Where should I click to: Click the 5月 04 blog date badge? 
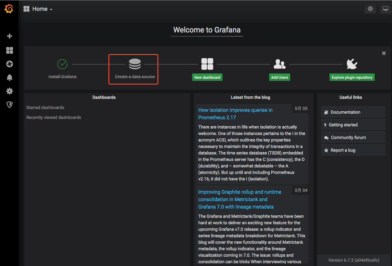pyautogui.click(x=301, y=190)
